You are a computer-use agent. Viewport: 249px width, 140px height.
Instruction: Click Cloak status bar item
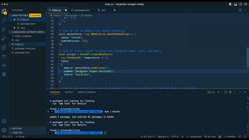[x=20, y=136]
